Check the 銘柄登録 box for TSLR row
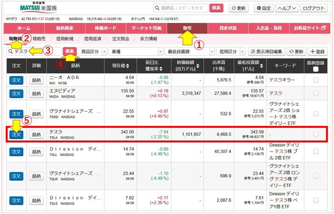Screen dimensions: 334x214 316,176
